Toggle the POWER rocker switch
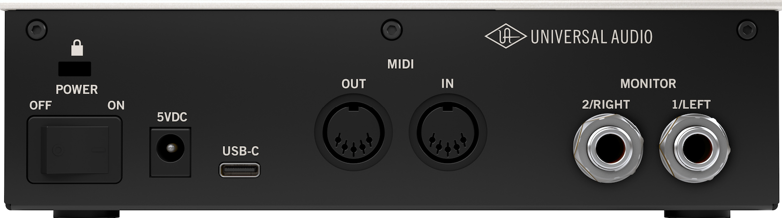This screenshot has height=218, width=782. click(x=75, y=150)
